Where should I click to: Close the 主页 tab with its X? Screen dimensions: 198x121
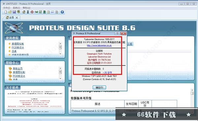tap(17, 18)
